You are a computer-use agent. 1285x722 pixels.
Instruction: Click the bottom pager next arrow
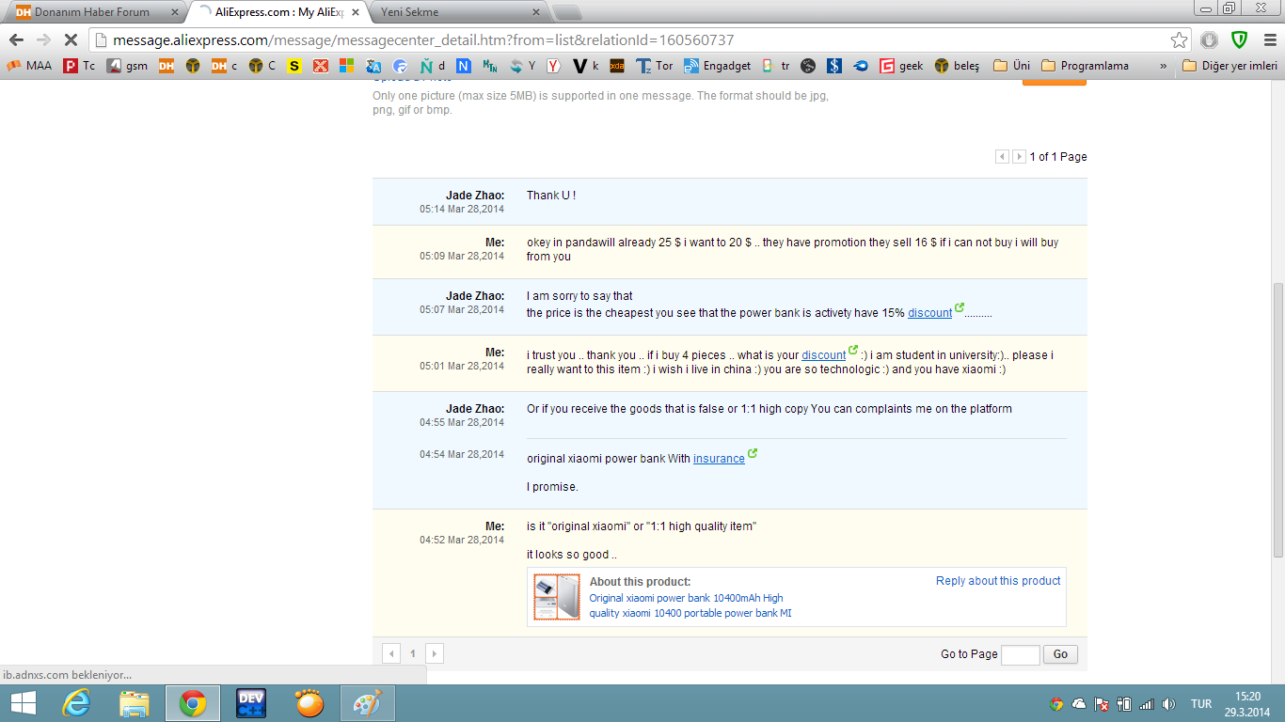(434, 653)
